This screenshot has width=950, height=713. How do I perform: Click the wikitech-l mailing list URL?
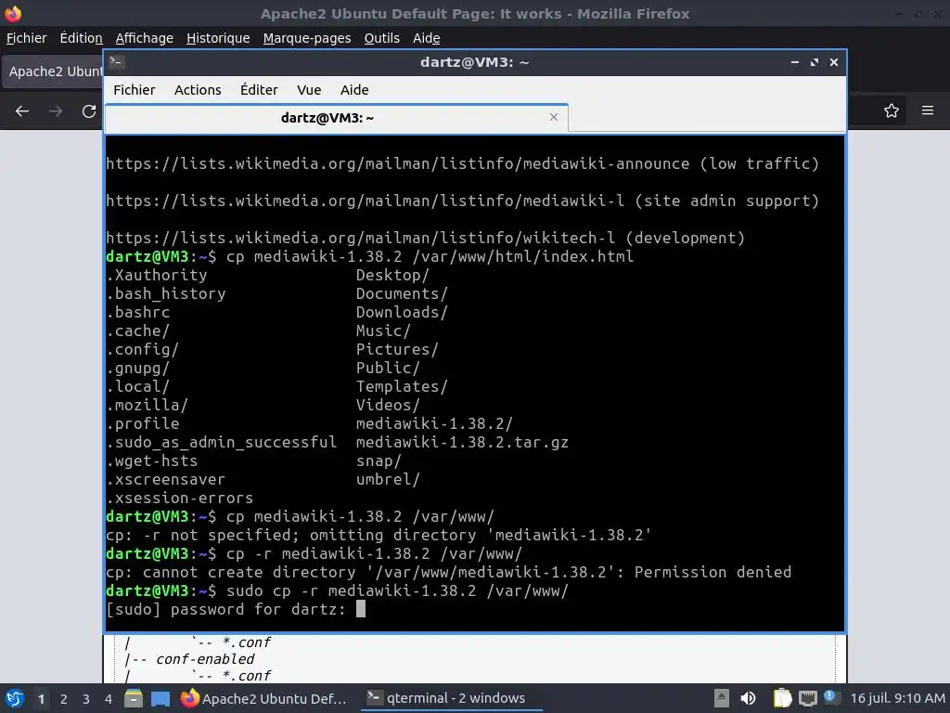click(361, 238)
